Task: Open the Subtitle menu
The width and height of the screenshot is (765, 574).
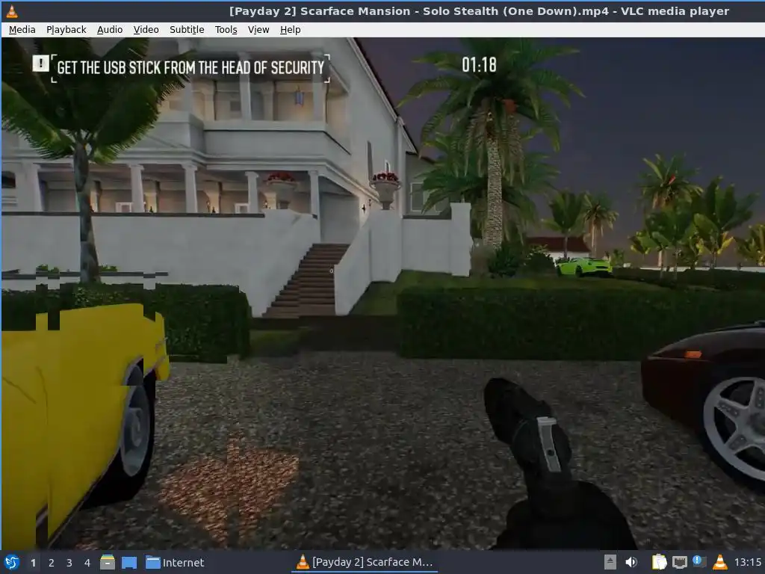Action: point(187,30)
